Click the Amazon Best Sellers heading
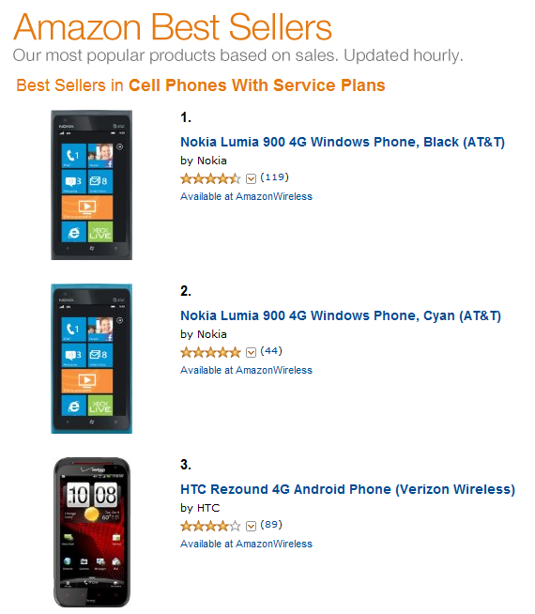 [x=173, y=27]
